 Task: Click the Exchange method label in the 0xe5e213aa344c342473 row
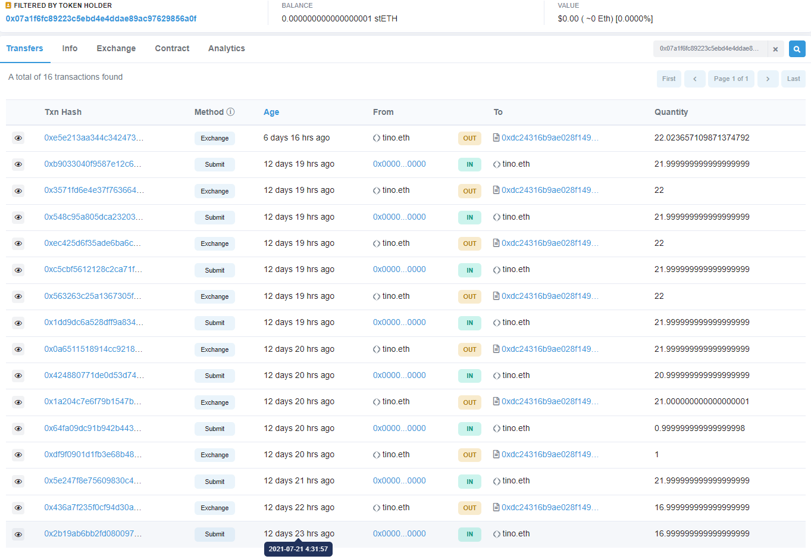point(215,138)
